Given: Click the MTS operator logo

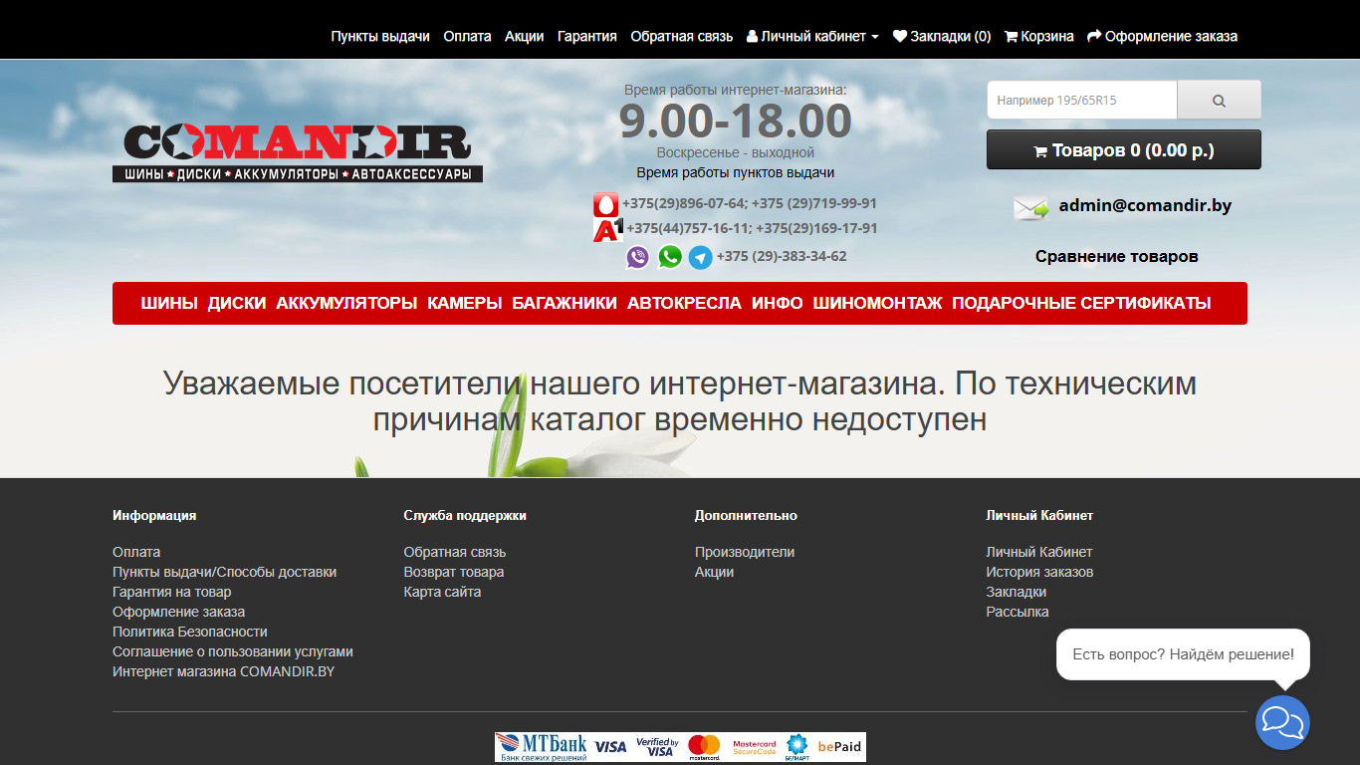Looking at the screenshot, I should [x=605, y=205].
